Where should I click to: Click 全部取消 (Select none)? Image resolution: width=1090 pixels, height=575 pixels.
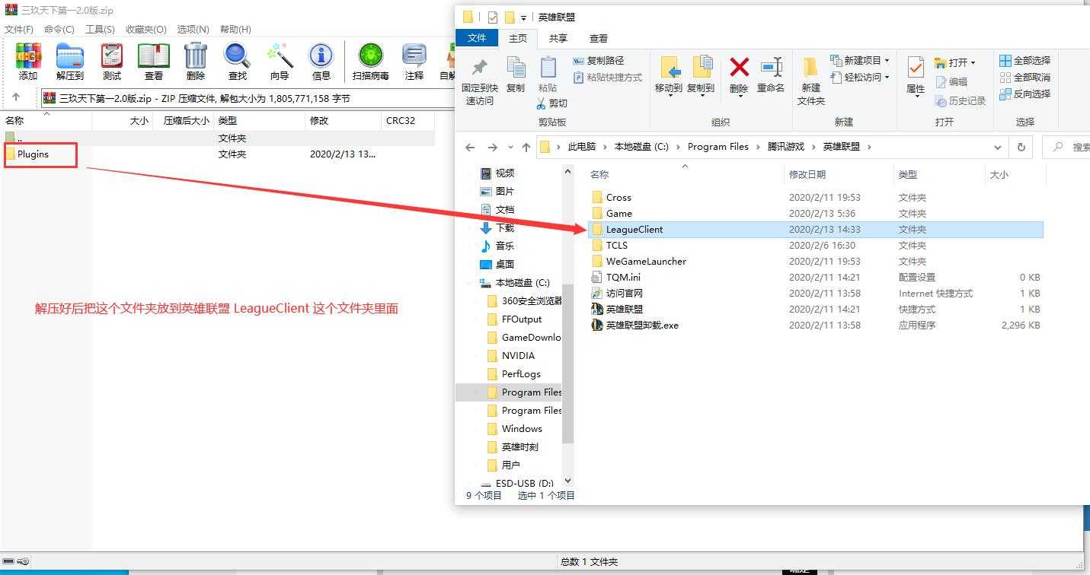[1025, 78]
